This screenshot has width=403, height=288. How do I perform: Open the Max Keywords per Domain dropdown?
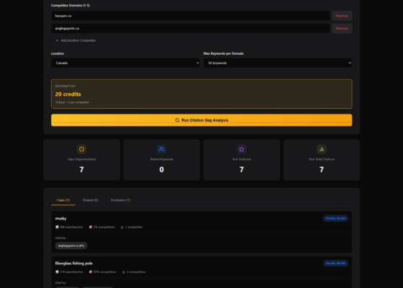278,63
